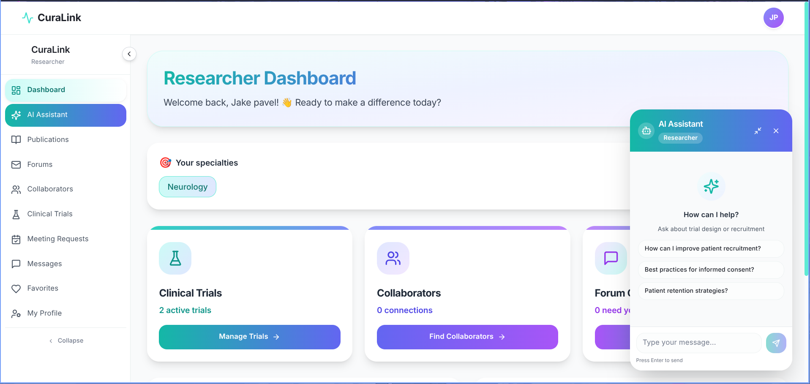Click flask icon on Clinical Trials card
Image resolution: width=810 pixels, height=384 pixels.
pos(175,258)
